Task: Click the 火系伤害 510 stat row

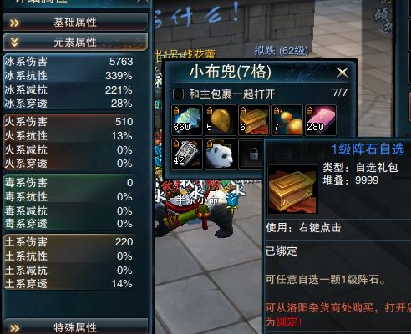Action: 68,122
